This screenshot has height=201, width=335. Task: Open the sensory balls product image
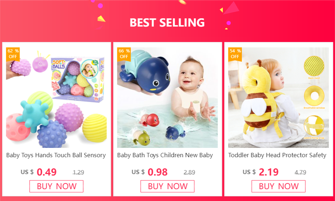tap(56, 98)
